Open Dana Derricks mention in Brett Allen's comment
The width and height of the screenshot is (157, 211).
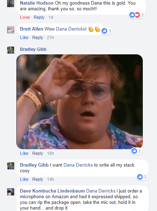point(71,29)
